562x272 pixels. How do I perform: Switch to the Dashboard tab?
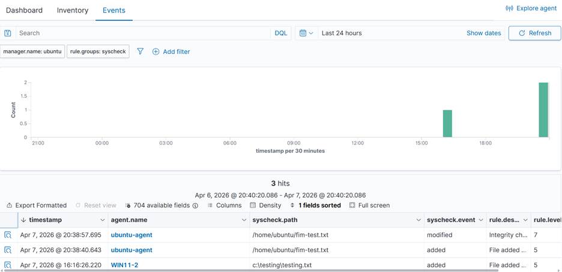point(24,10)
